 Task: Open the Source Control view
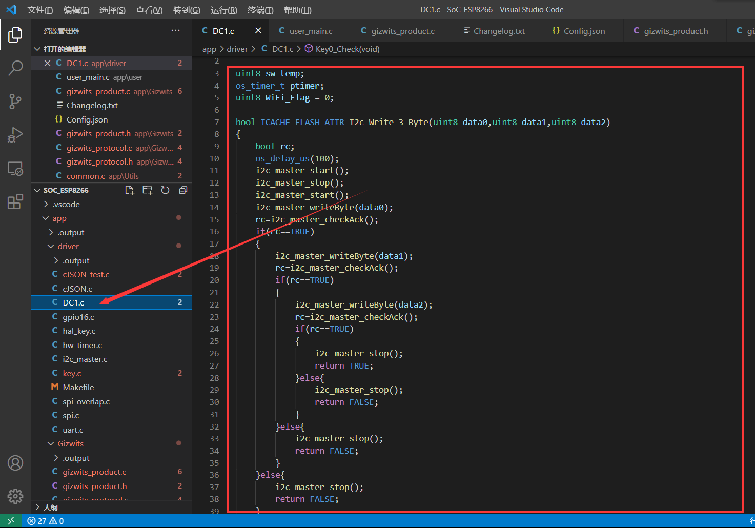tap(15, 101)
